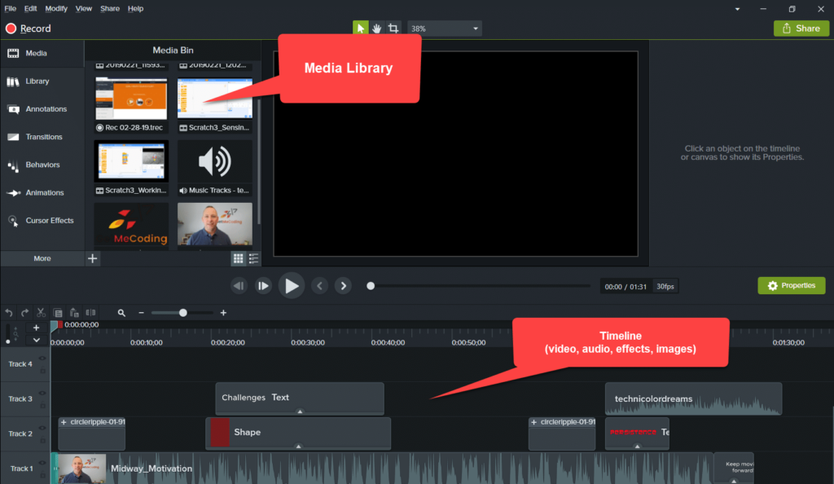
Task: Open the Annotations panel
Action: (42, 109)
